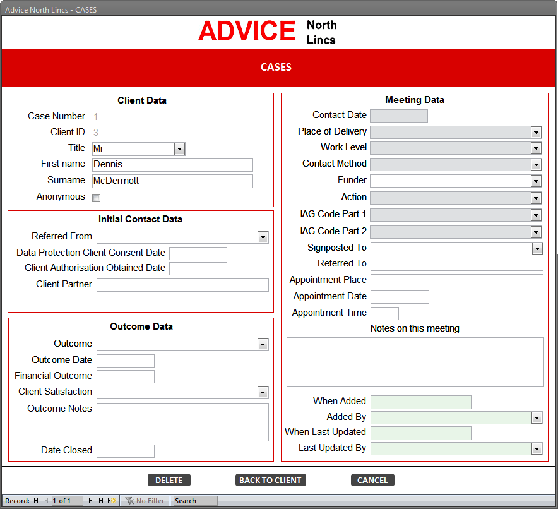Click the When Last Updated field
Image resolution: width=558 pixels, height=509 pixels.
421,433
